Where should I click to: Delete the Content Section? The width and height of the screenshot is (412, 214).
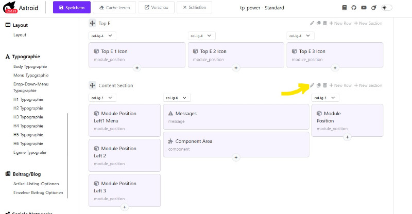pos(325,85)
